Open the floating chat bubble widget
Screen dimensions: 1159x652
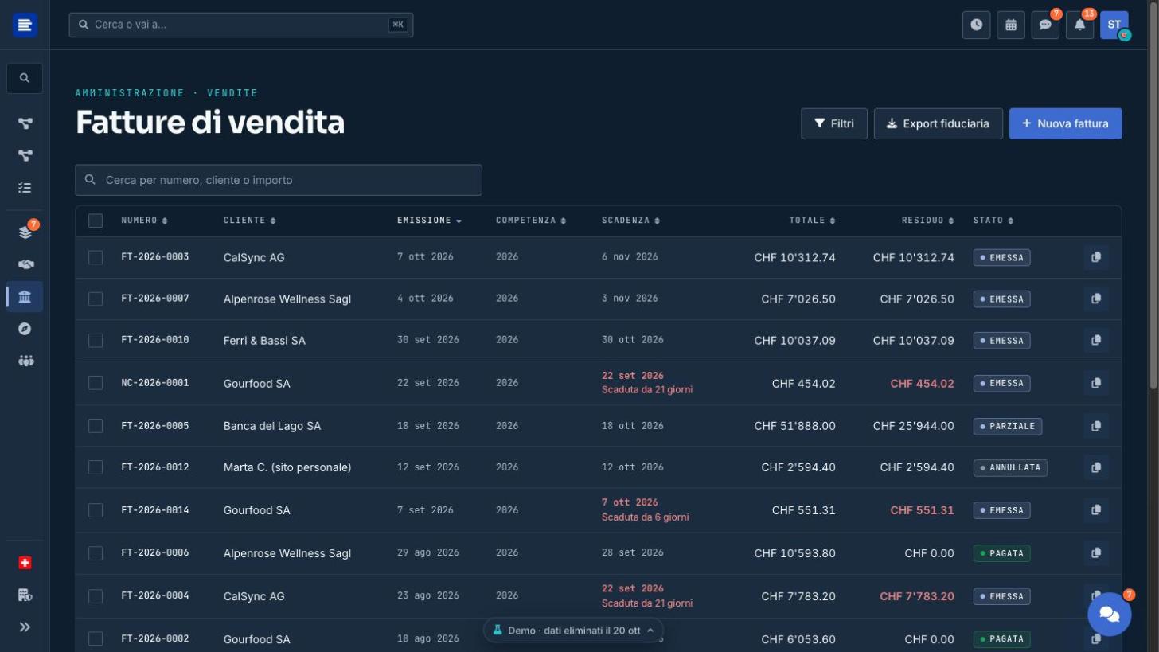[1109, 614]
